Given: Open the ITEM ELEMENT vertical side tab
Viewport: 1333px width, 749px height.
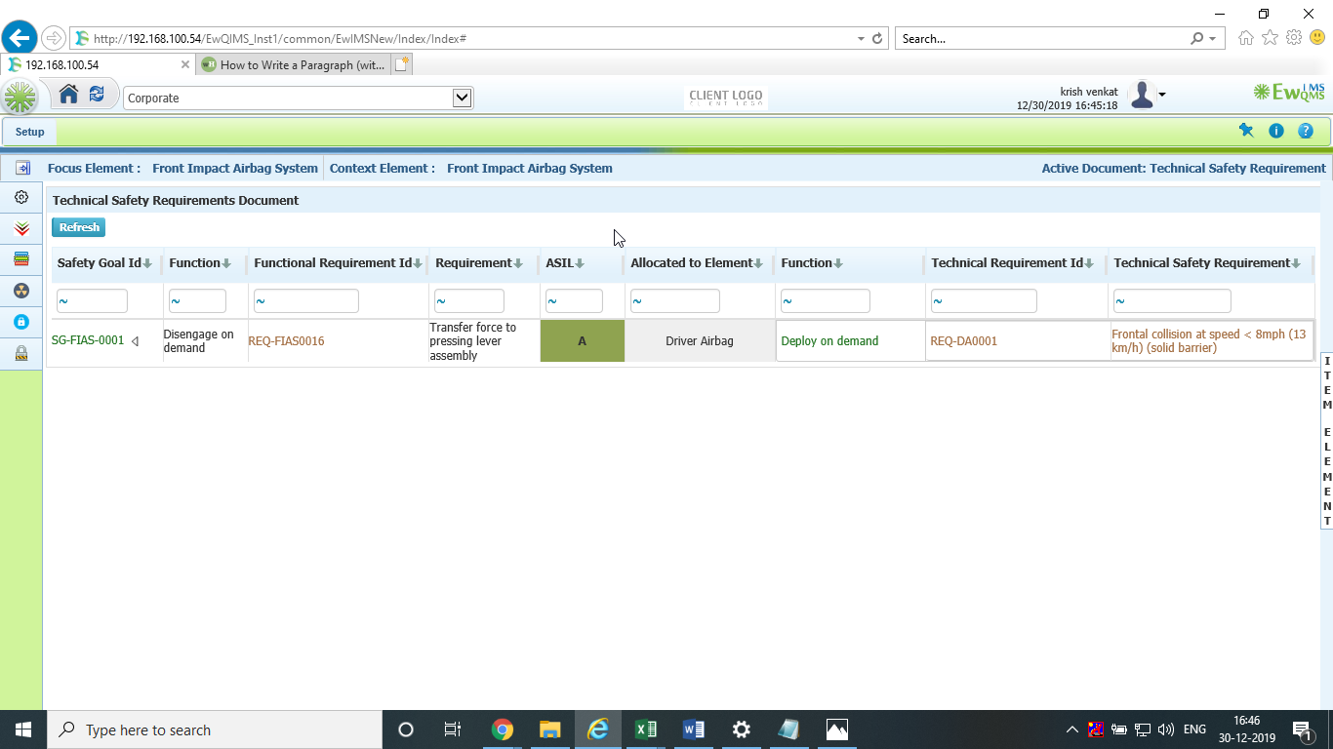Looking at the screenshot, I should [1327, 441].
